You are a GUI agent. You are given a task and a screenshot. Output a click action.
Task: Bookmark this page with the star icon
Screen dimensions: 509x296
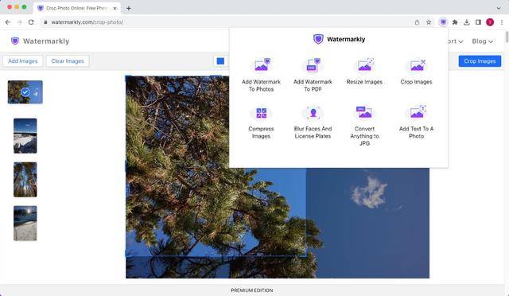429,22
